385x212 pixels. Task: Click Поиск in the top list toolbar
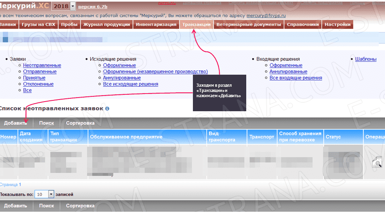[47, 123]
